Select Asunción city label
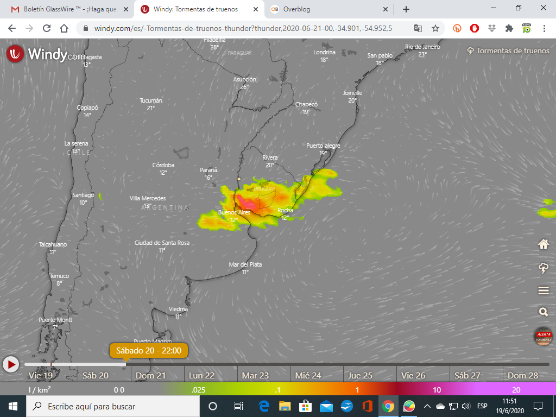This screenshot has height=417, width=556. pyautogui.click(x=244, y=83)
